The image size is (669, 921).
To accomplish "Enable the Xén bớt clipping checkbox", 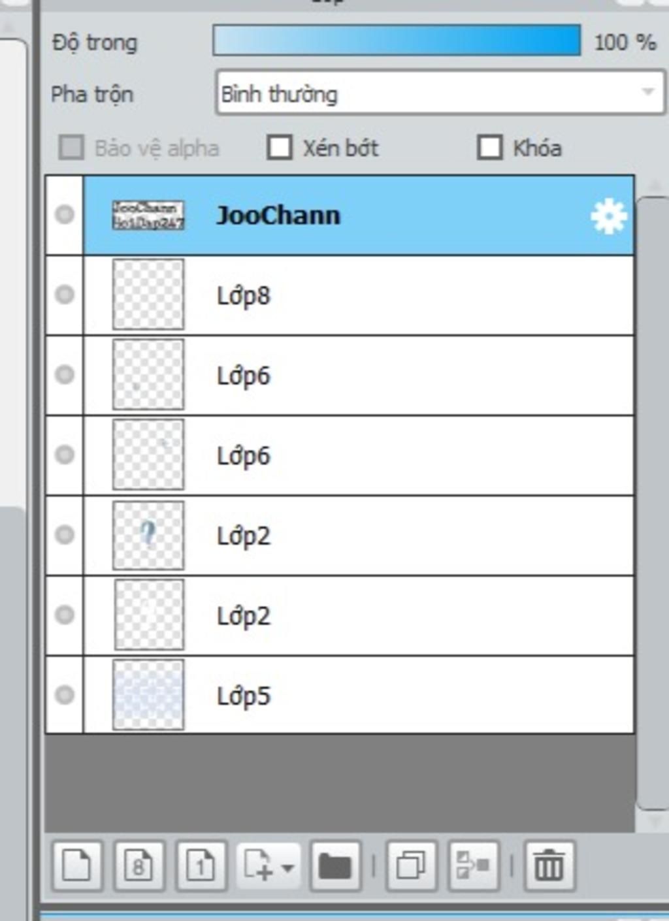I will 280,148.
